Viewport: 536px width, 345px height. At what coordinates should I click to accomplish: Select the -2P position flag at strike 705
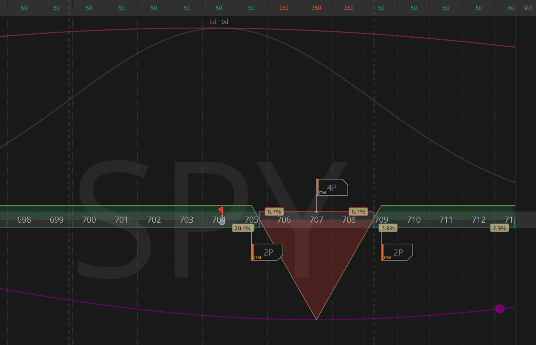(267, 252)
